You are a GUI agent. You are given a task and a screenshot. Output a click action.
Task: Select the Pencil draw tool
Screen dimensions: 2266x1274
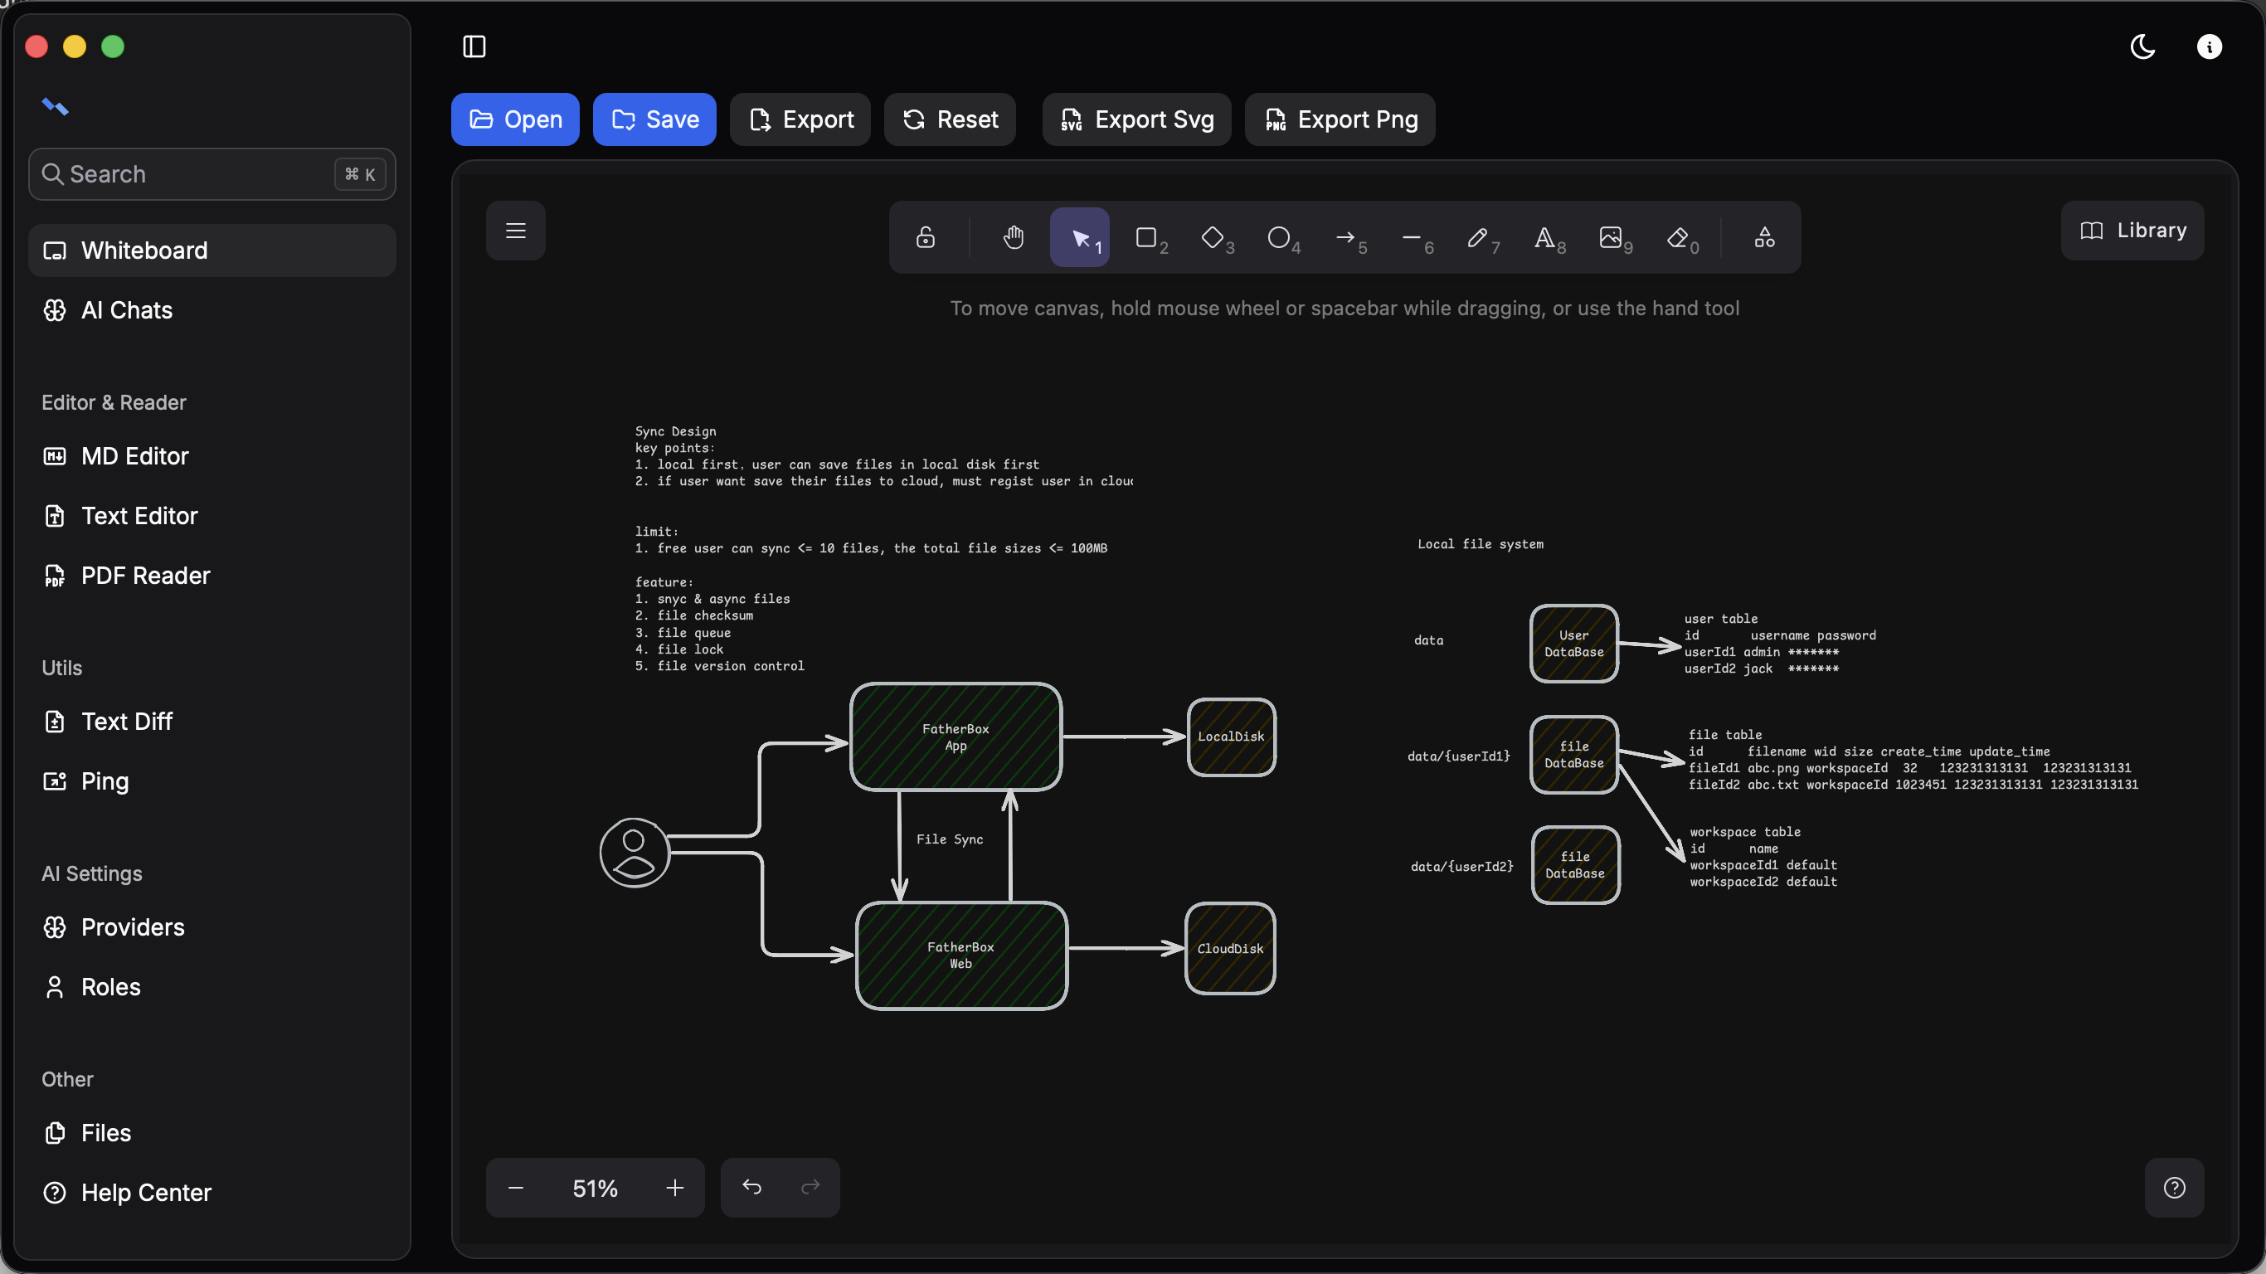(1478, 237)
